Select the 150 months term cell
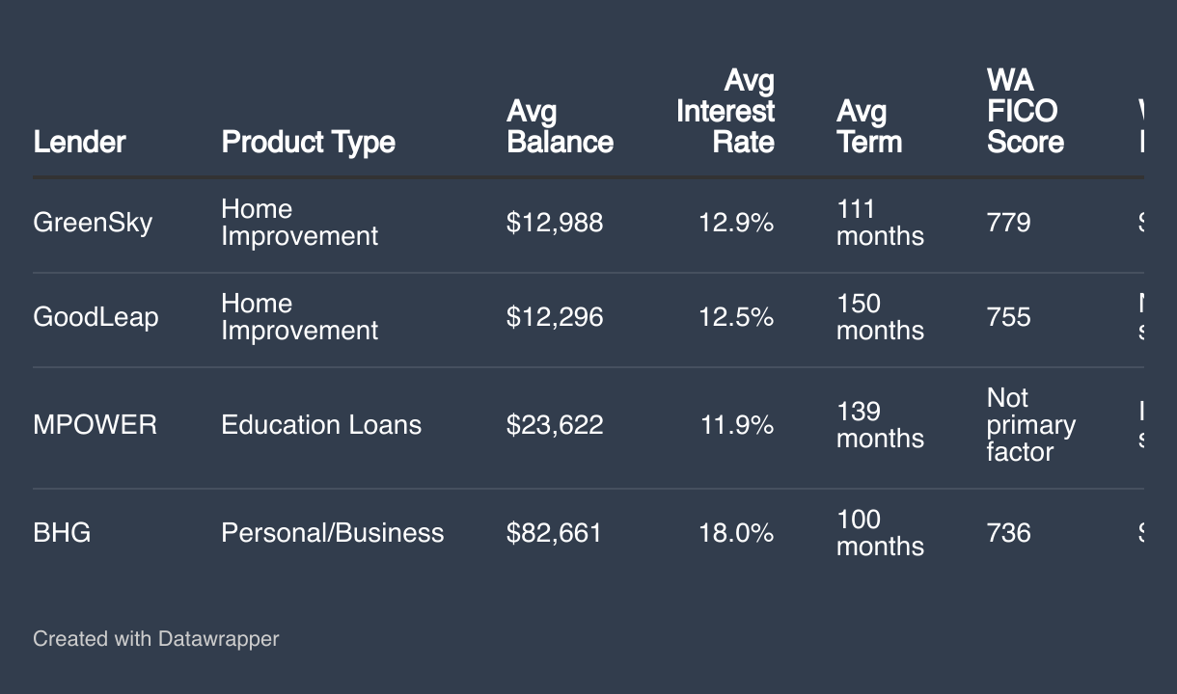 tap(879, 317)
